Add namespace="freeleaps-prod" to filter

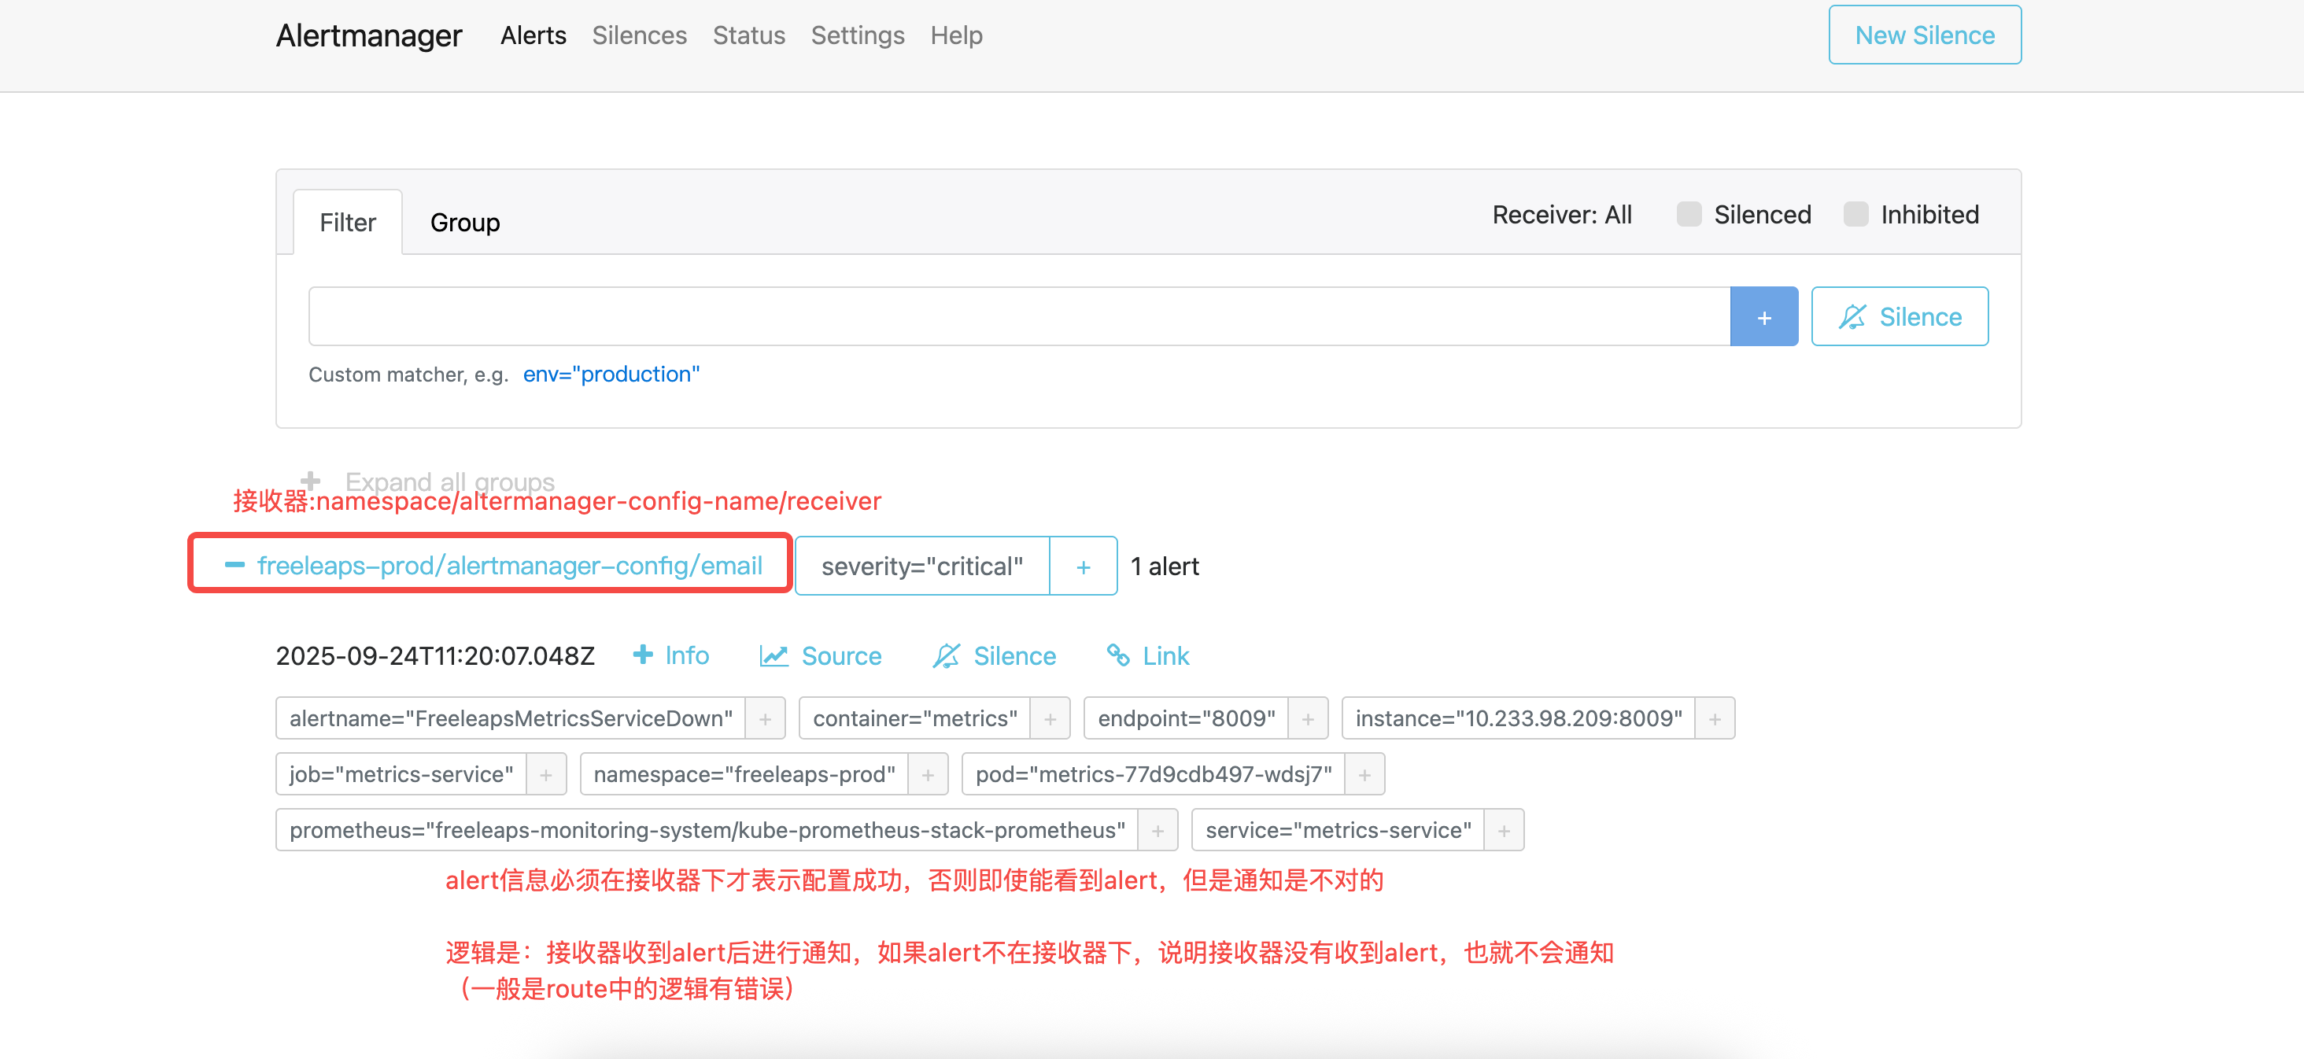[928, 774]
